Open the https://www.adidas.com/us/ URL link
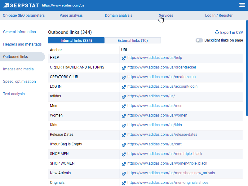 (x=151, y=96)
